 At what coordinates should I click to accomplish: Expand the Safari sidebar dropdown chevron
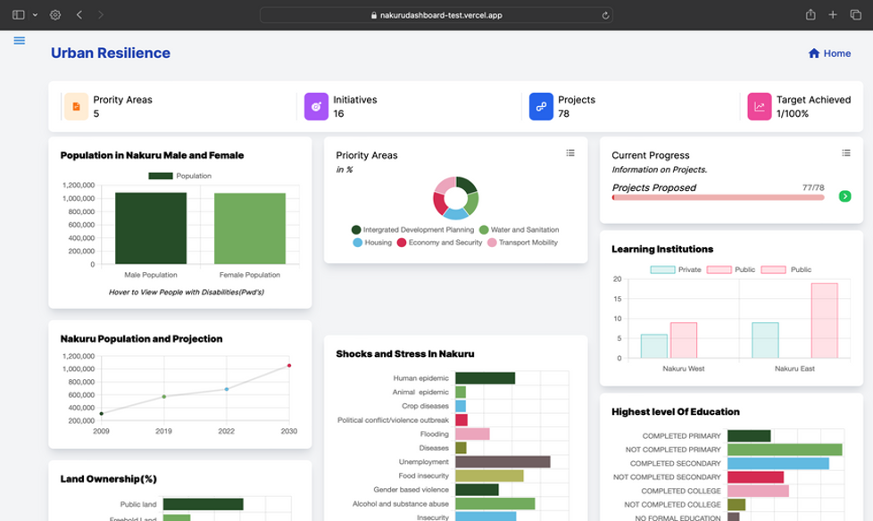click(35, 15)
